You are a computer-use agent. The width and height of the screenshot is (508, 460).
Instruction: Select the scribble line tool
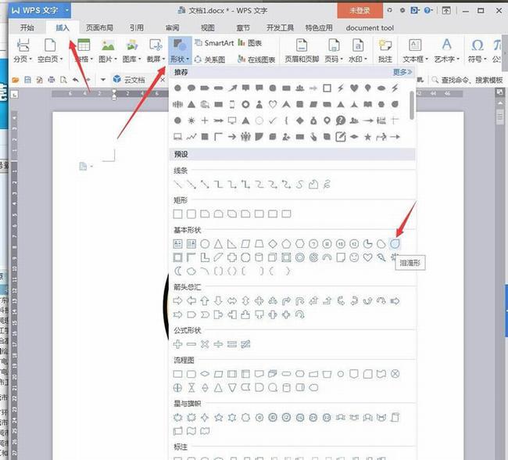(327, 185)
